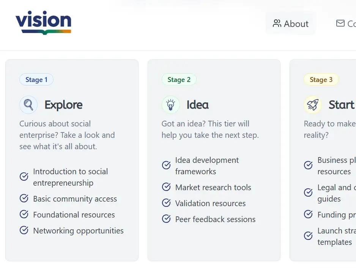Click the envelope icon in navigation
356x268 pixels.
[340, 24]
